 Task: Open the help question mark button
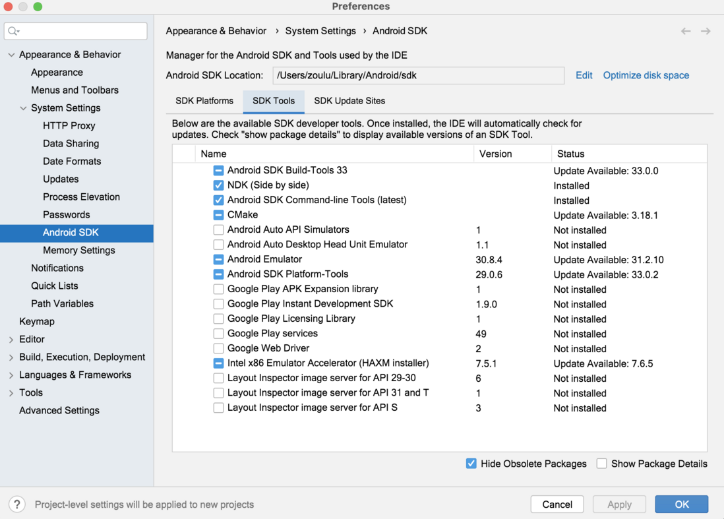[x=17, y=504]
